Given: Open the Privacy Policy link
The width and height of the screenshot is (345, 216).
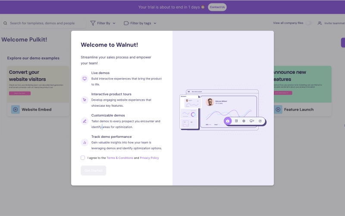Looking at the screenshot, I should (x=149, y=158).
